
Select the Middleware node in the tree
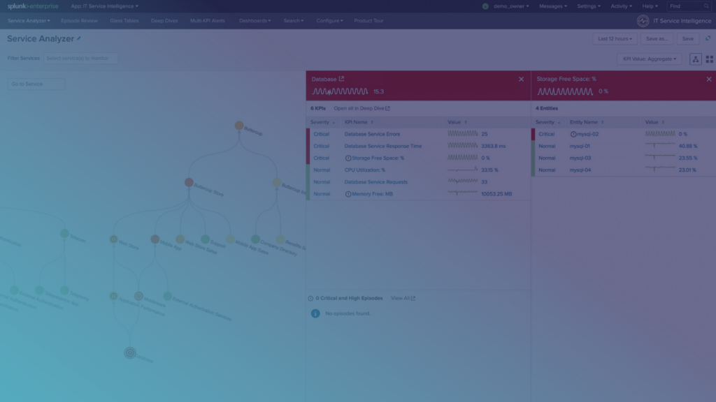click(139, 296)
